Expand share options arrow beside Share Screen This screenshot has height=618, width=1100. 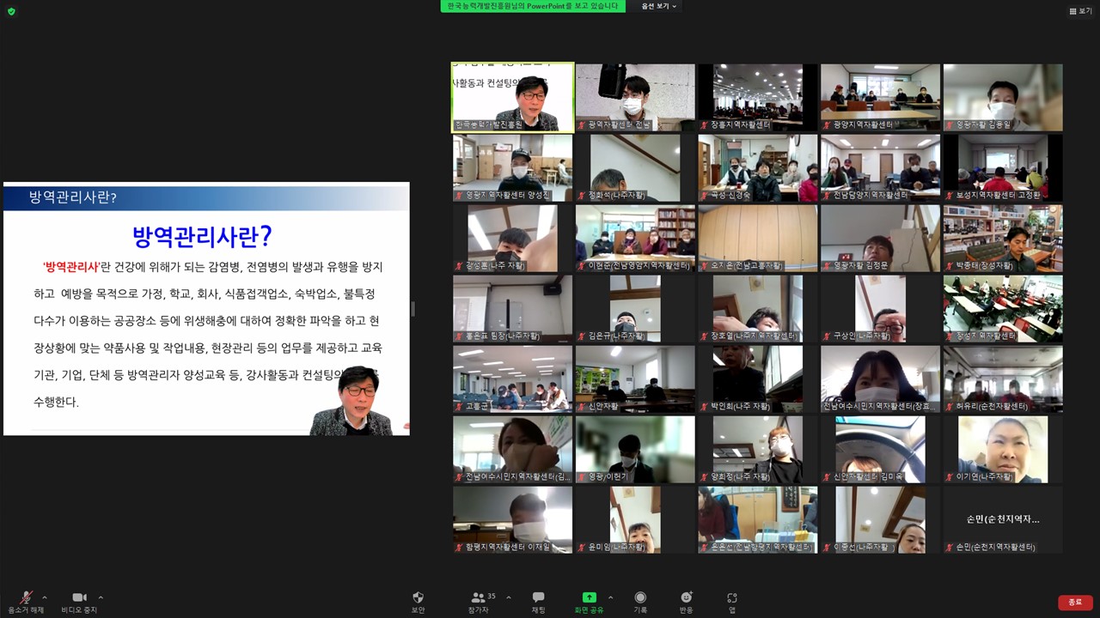pos(611,597)
